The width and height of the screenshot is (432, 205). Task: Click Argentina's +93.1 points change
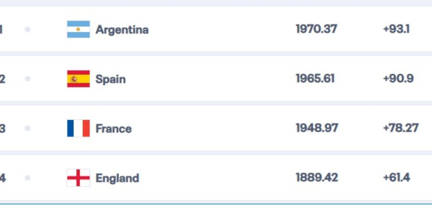tap(396, 29)
